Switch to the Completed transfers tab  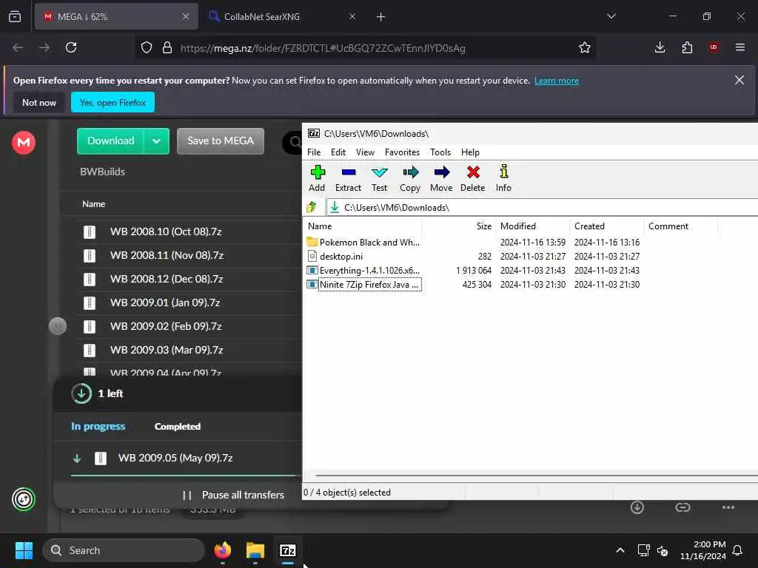click(178, 427)
